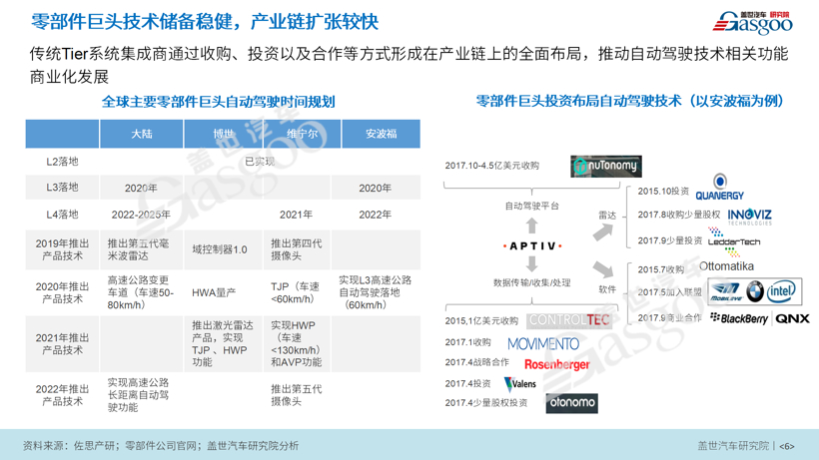Screen dimensions: 819x460
Task: Click the 自动驾驶平台 label
Action: coord(531,206)
